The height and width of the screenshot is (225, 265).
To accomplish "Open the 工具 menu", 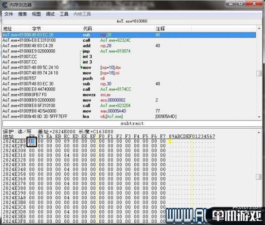I will 64,14.
